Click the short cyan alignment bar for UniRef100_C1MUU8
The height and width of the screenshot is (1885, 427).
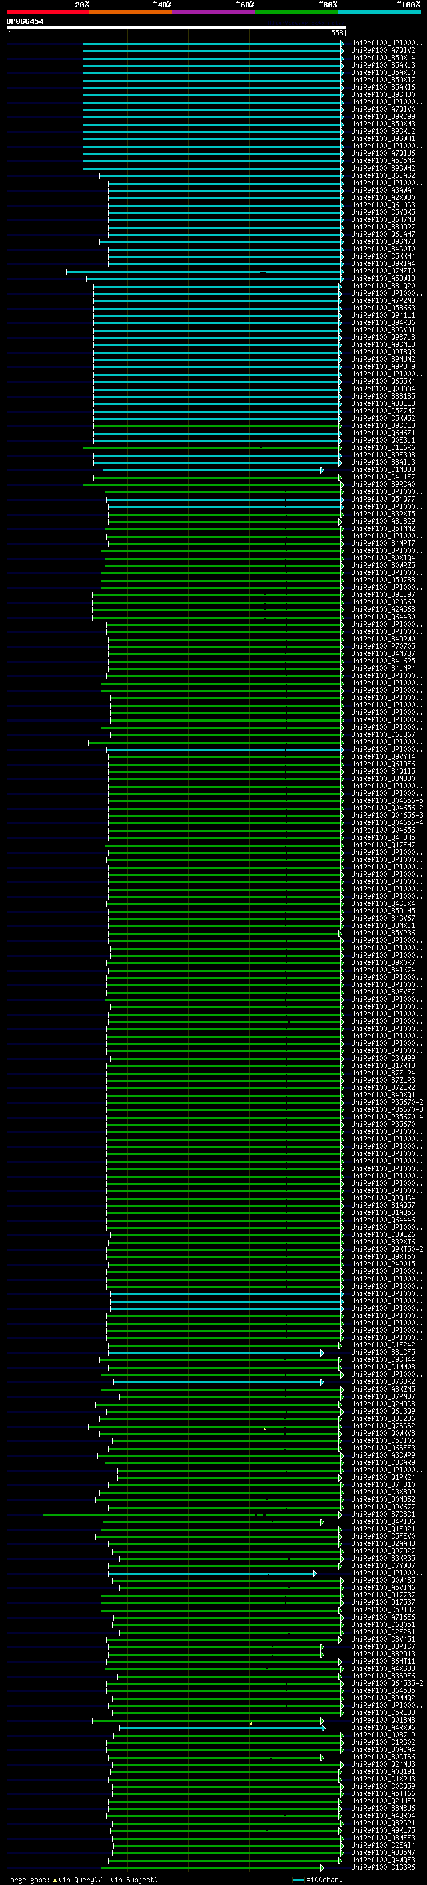(213, 470)
